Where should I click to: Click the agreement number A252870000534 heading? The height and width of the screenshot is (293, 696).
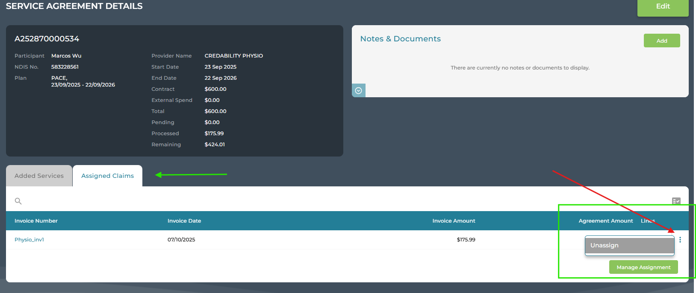pos(47,39)
